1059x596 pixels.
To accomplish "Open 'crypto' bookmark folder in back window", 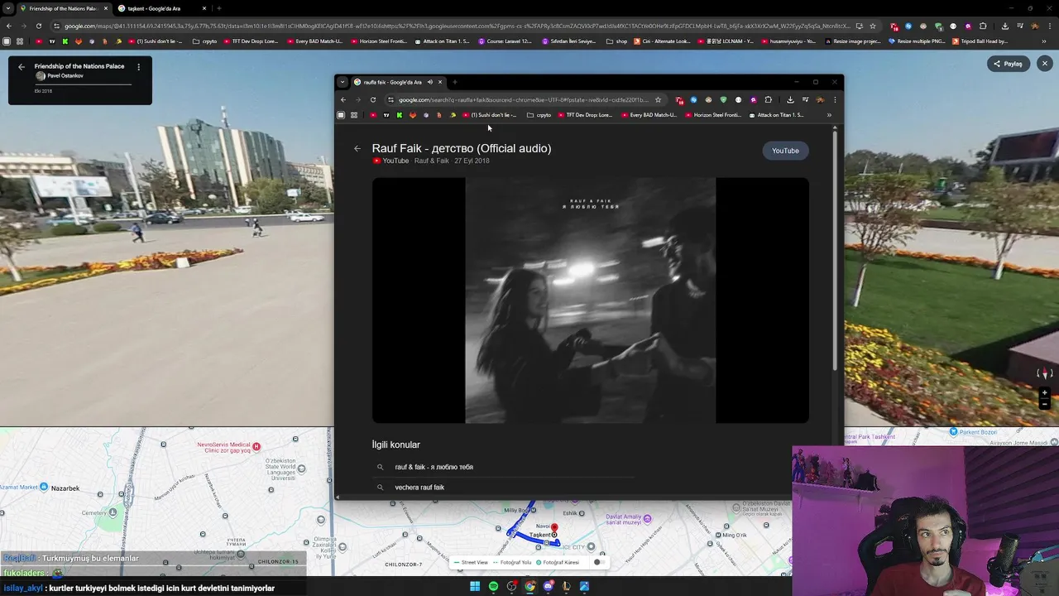I will (204, 41).
